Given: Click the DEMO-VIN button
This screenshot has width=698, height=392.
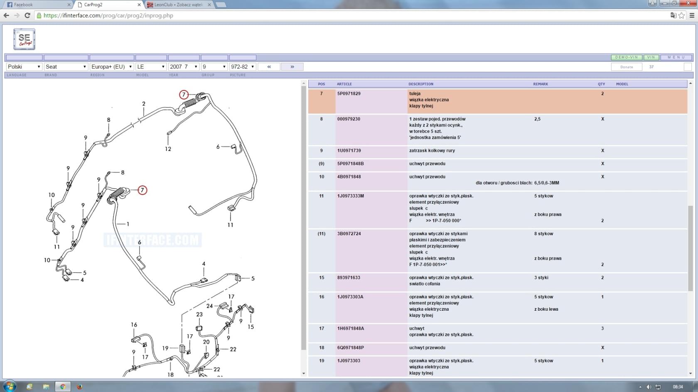Looking at the screenshot, I should pyautogui.click(x=627, y=57).
